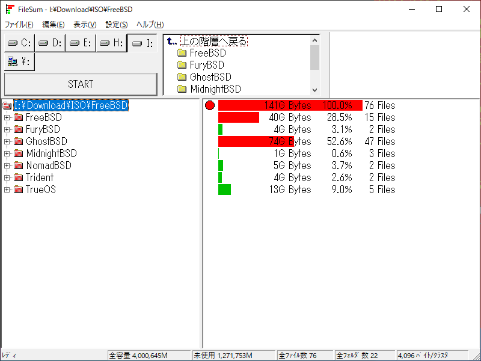Open the 編集(E) menu
The image size is (481, 361).
pyautogui.click(x=54, y=25)
